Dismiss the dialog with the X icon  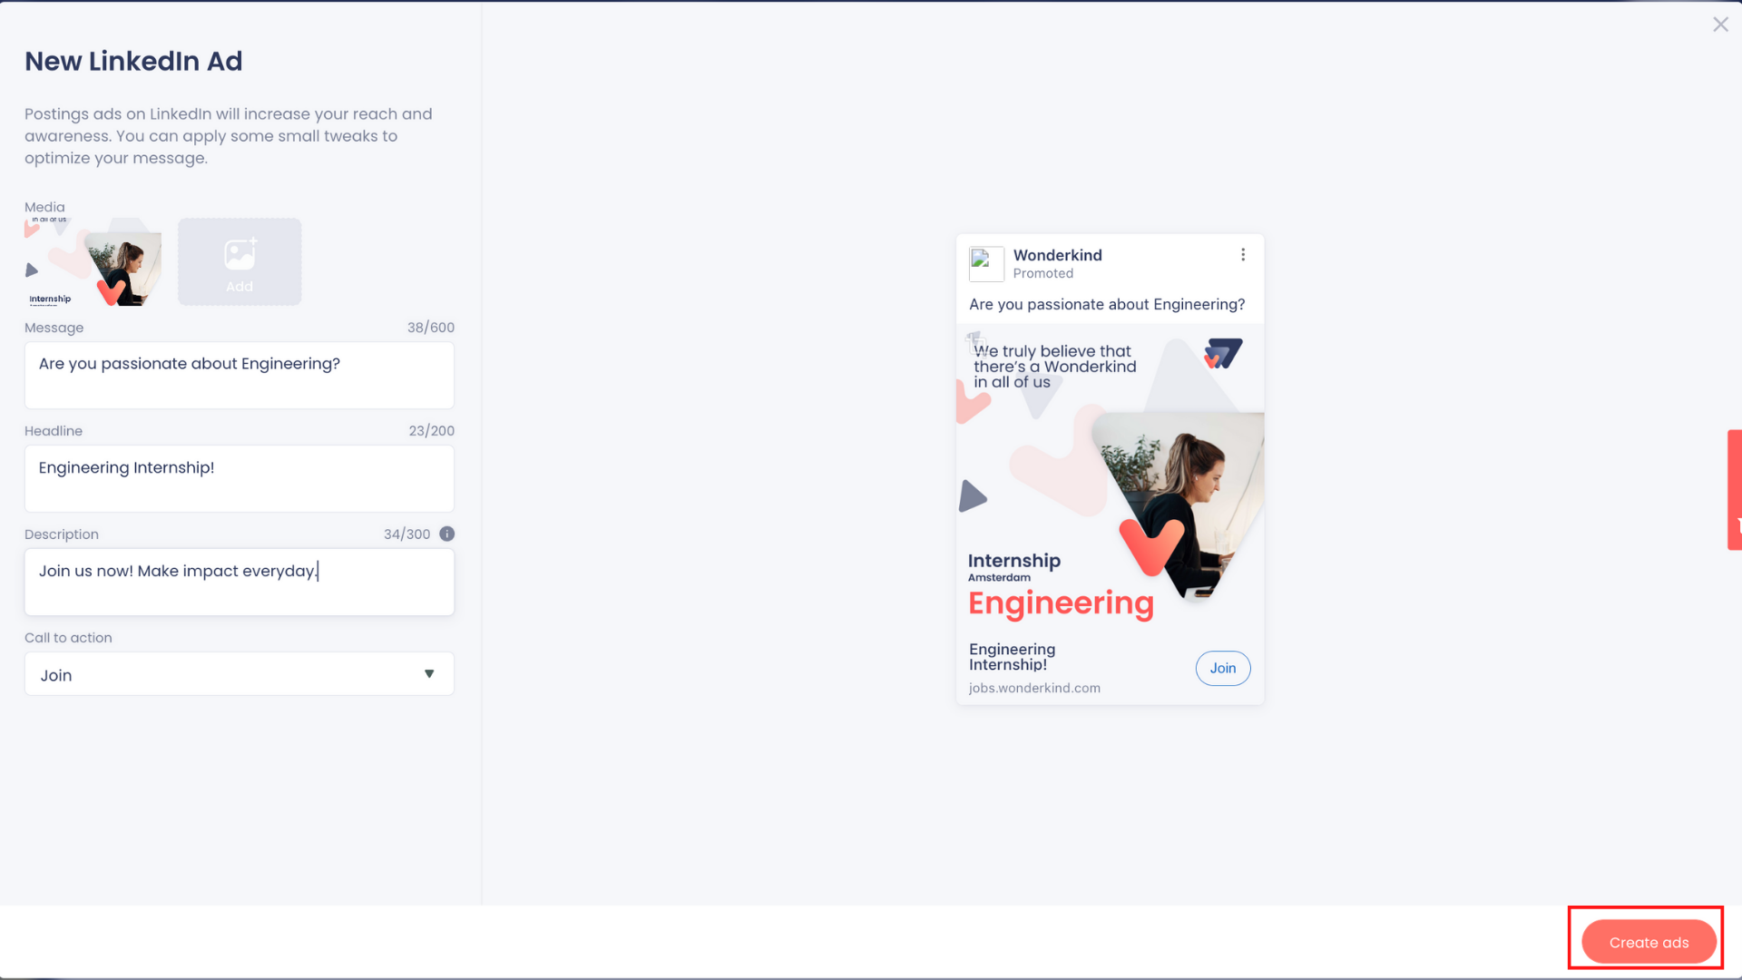point(1720,24)
